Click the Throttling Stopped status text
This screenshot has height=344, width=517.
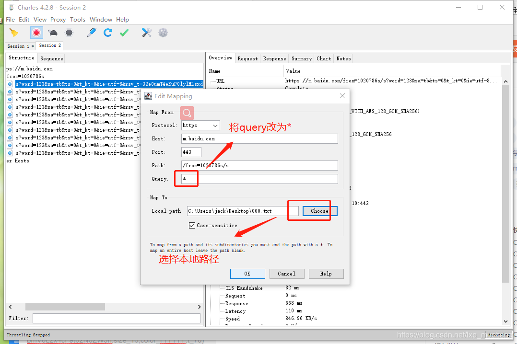click(x=28, y=335)
